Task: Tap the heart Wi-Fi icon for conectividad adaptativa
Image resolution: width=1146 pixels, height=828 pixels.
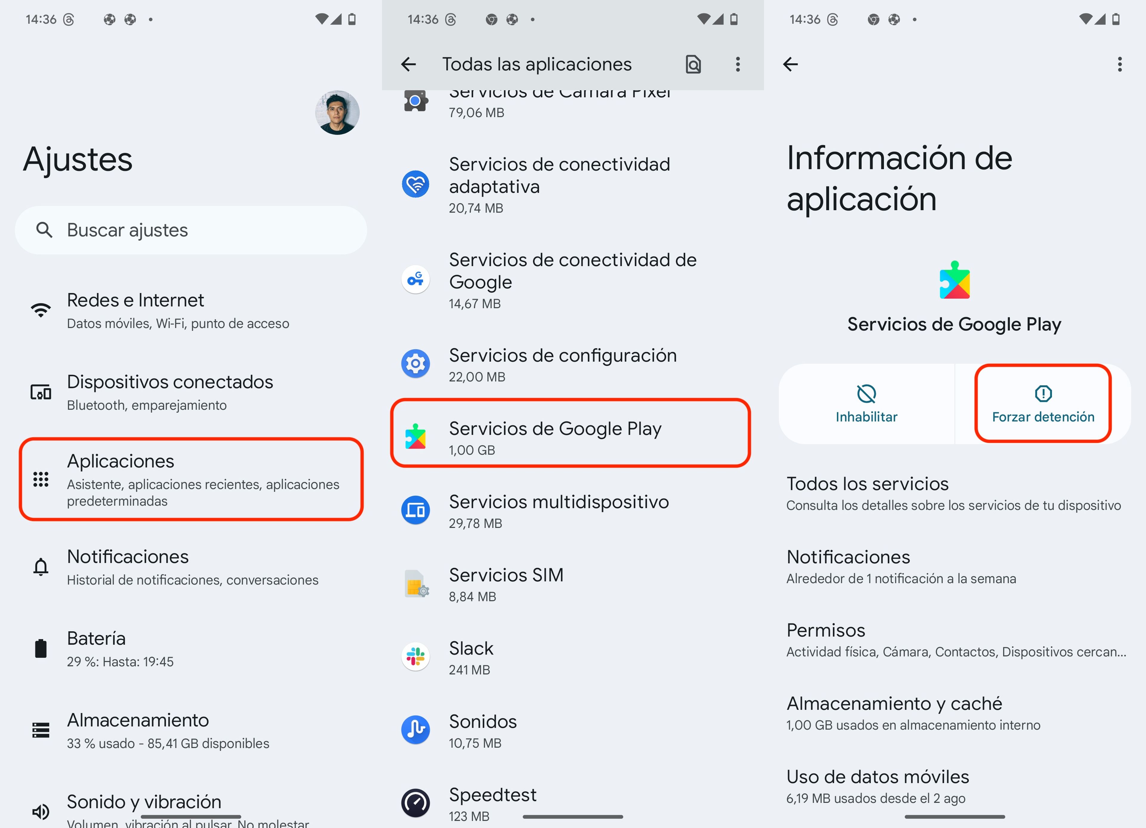Action: pyautogui.click(x=415, y=184)
